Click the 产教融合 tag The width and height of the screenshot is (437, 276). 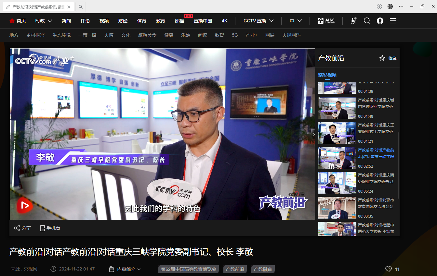[263, 269]
